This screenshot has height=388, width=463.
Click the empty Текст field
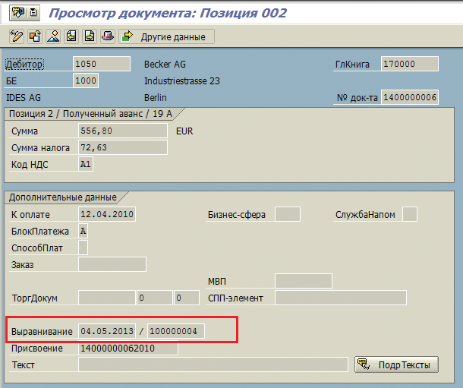tap(213, 365)
